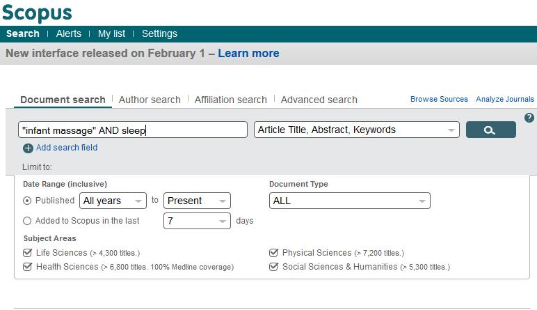Click the plus icon beside Add search field

(28, 148)
